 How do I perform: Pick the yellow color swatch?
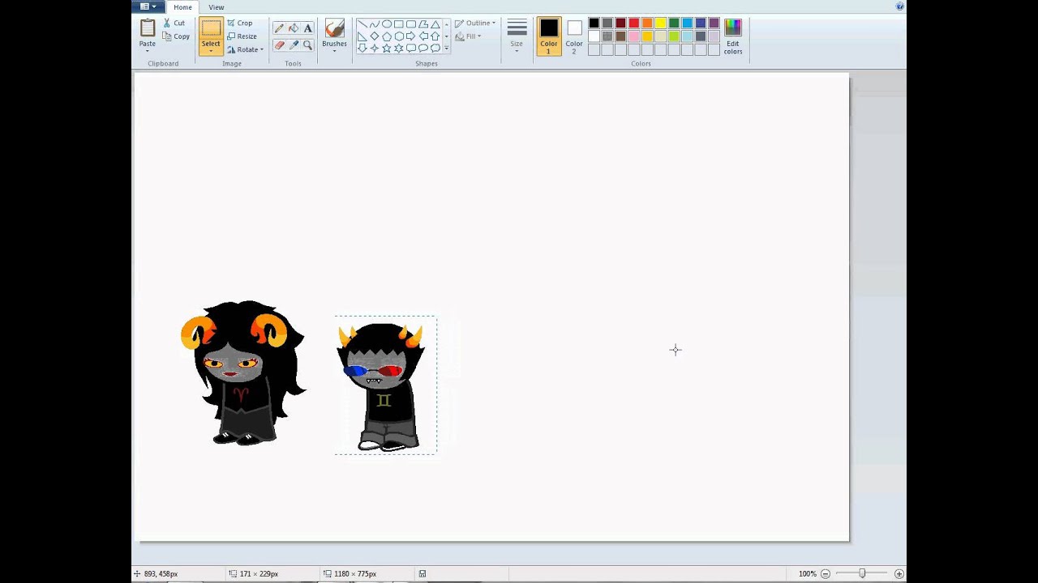click(x=661, y=23)
